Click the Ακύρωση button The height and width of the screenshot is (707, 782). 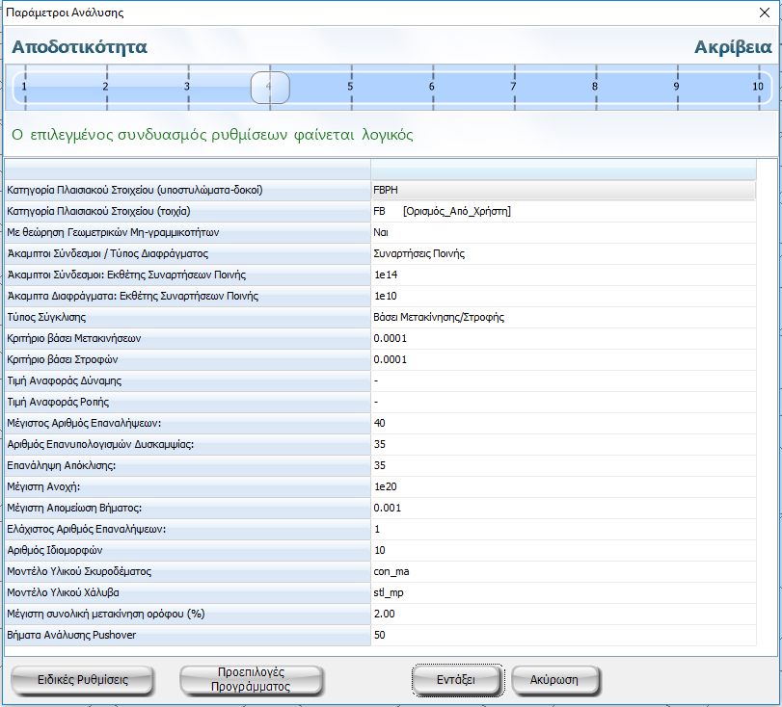(x=554, y=679)
